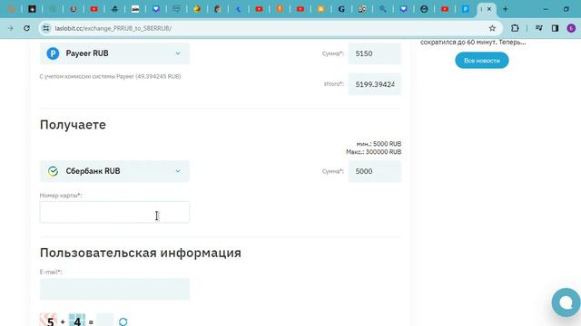Image resolution: width=581 pixels, height=326 pixels.
Task: Expand the chevron beside Сбербанк RUB
Action: pyautogui.click(x=178, y=171)
